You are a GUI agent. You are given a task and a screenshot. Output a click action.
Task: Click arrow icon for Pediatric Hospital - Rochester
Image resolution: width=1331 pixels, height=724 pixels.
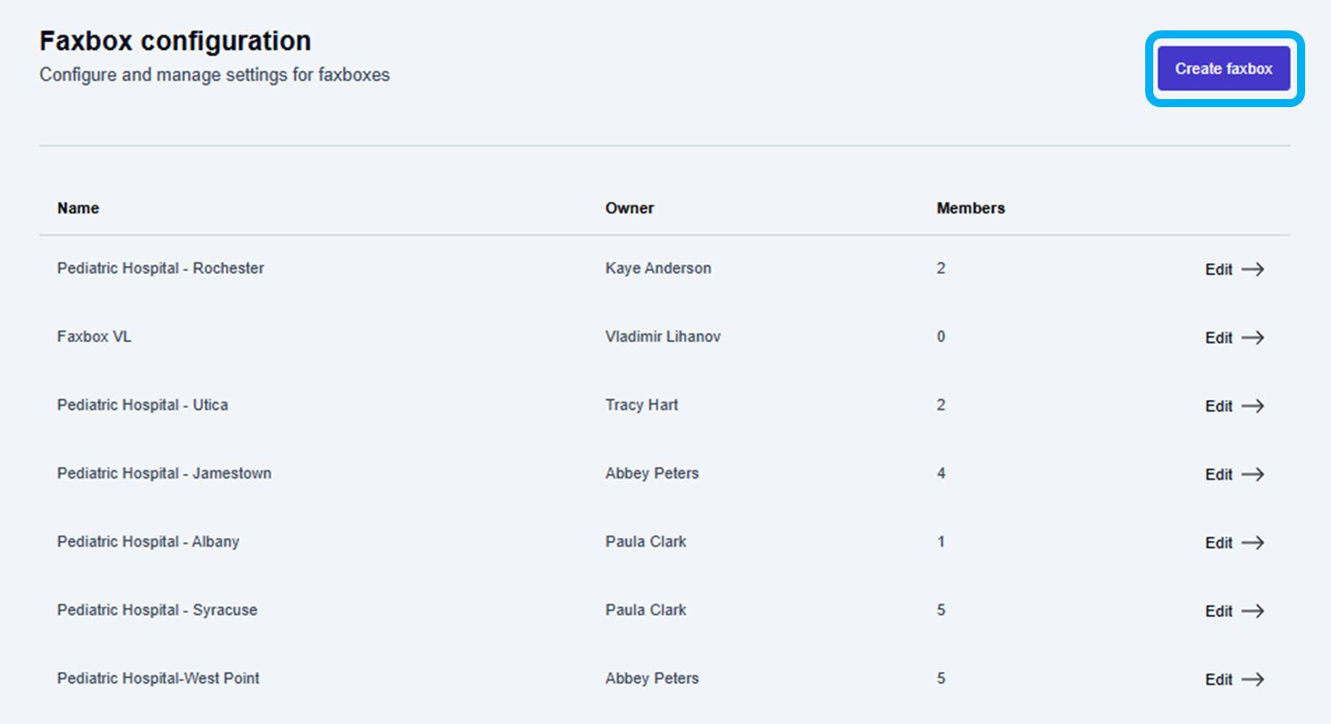coord(1253,270)
